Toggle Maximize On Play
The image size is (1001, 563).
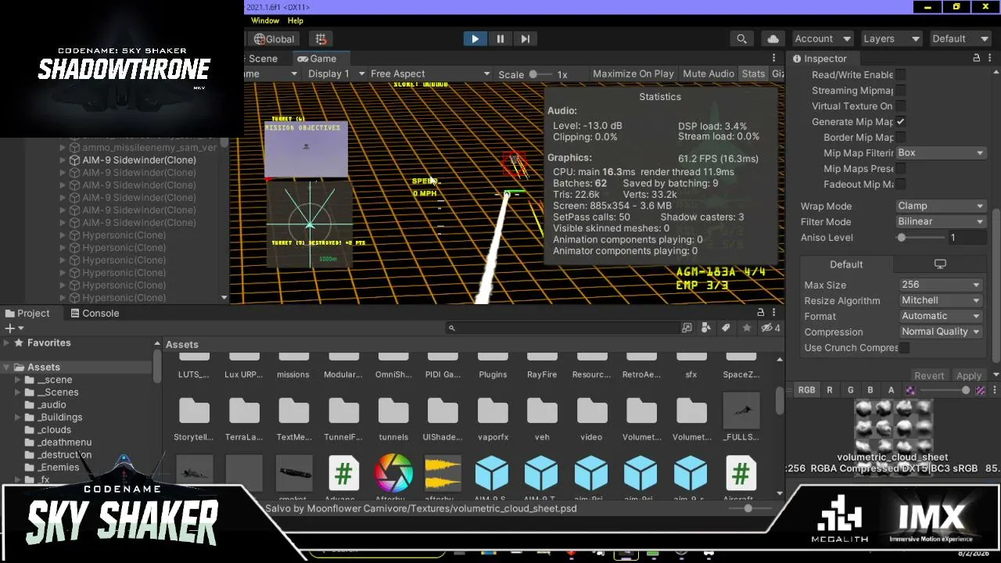pyautogui.click(x=633, y=74)
